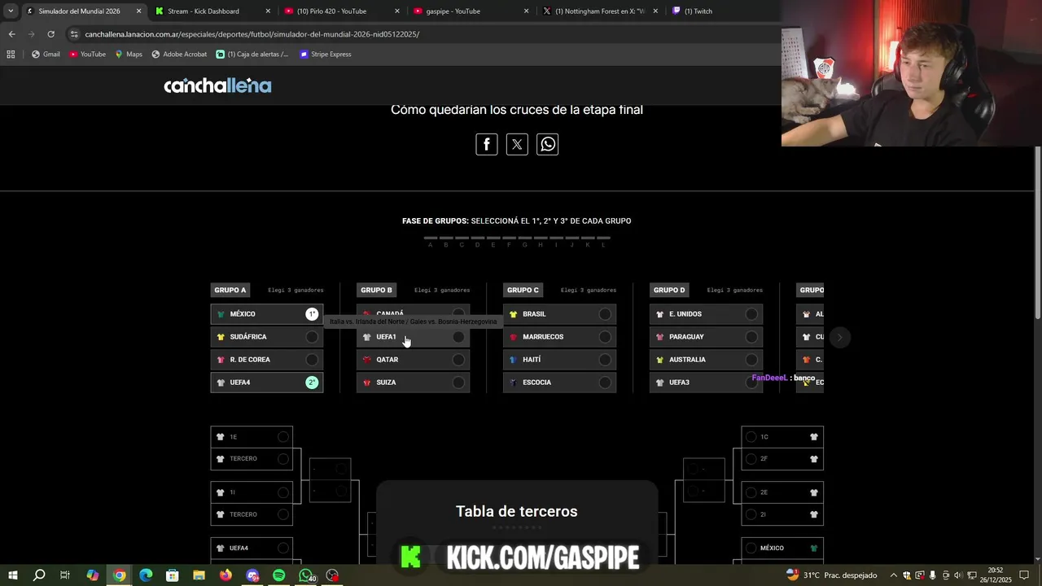Pick the 1C bracket slot circle

click(751, 437)
